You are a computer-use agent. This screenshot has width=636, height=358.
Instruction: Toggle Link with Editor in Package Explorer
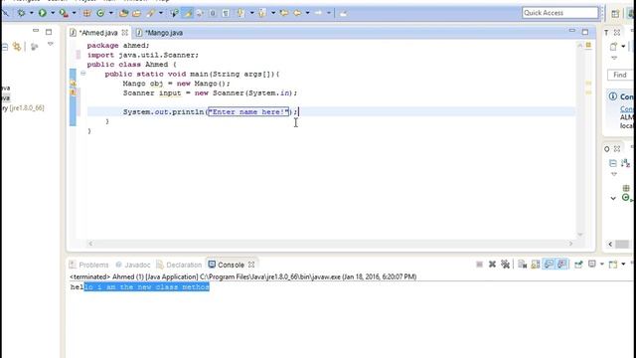click(17, 47)
